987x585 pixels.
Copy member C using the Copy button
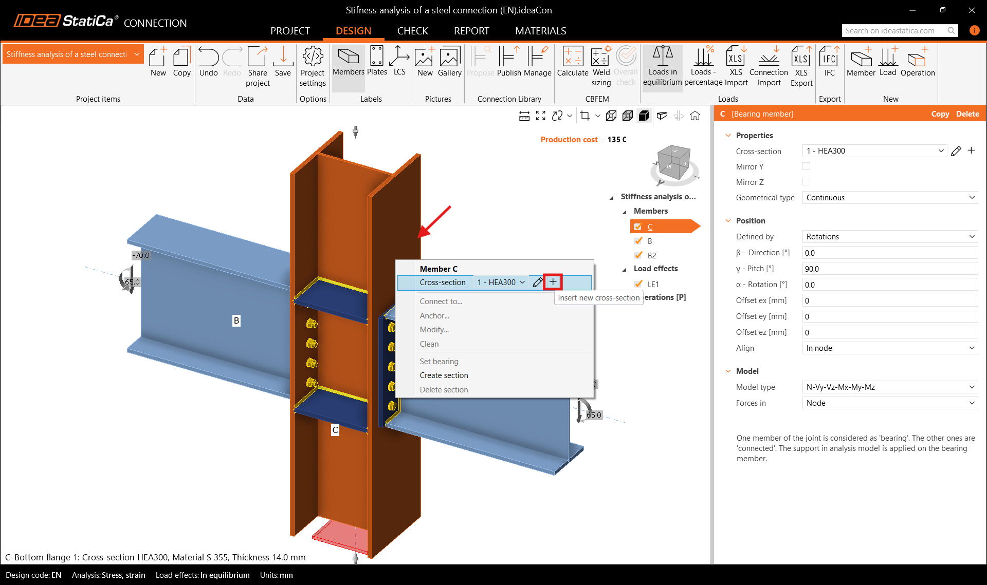940,114
